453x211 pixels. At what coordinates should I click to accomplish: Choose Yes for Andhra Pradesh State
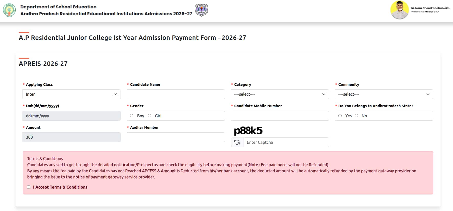click(340, 116)
